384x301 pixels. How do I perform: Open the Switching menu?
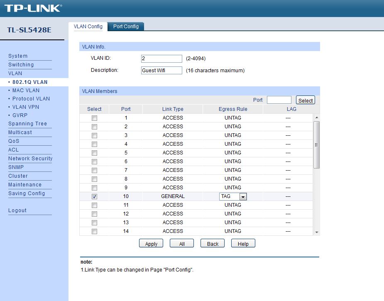[x=21, y=65]
